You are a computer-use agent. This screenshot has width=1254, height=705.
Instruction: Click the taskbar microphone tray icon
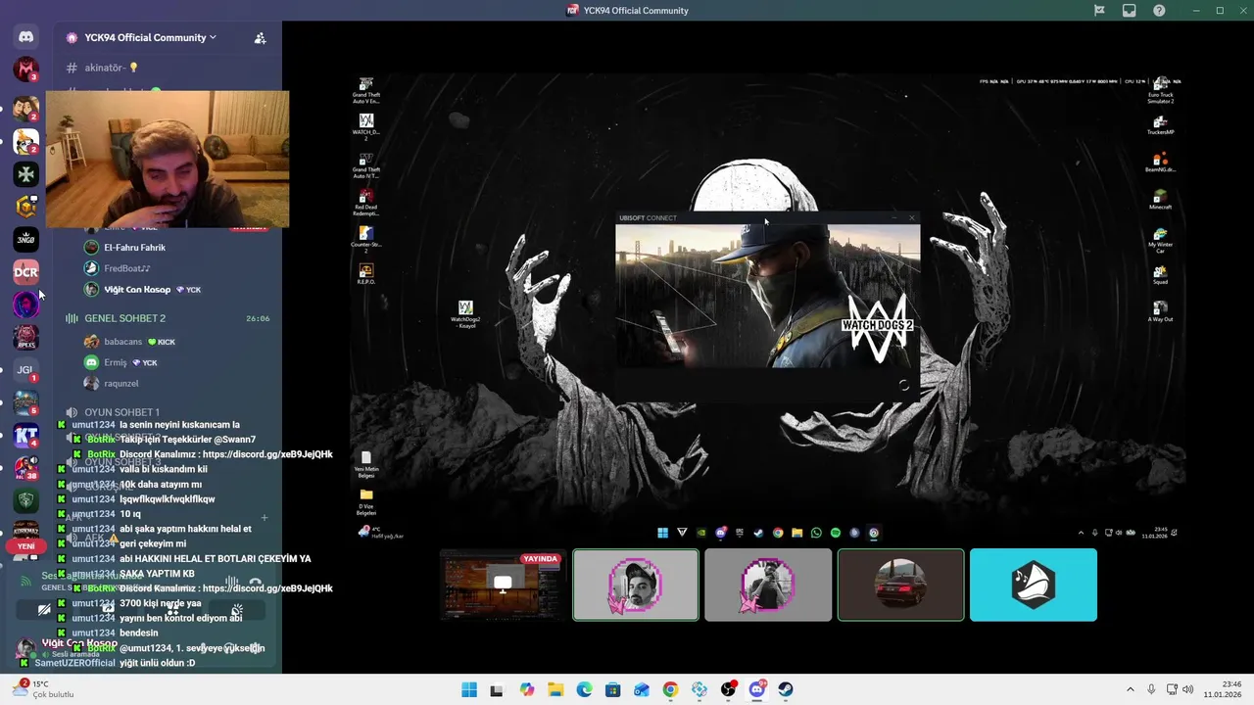[x=1151, y=689]
